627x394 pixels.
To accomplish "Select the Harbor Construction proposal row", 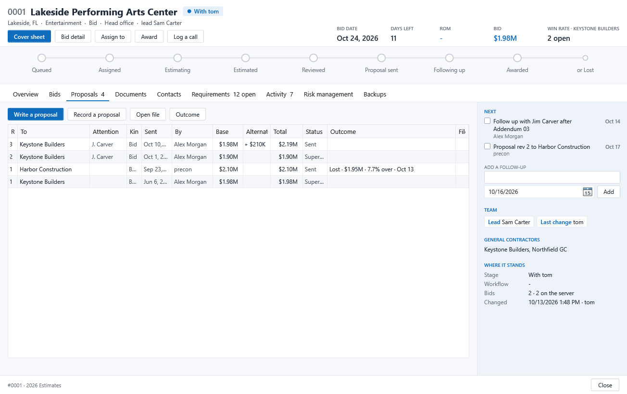I will tap(238, 169).
